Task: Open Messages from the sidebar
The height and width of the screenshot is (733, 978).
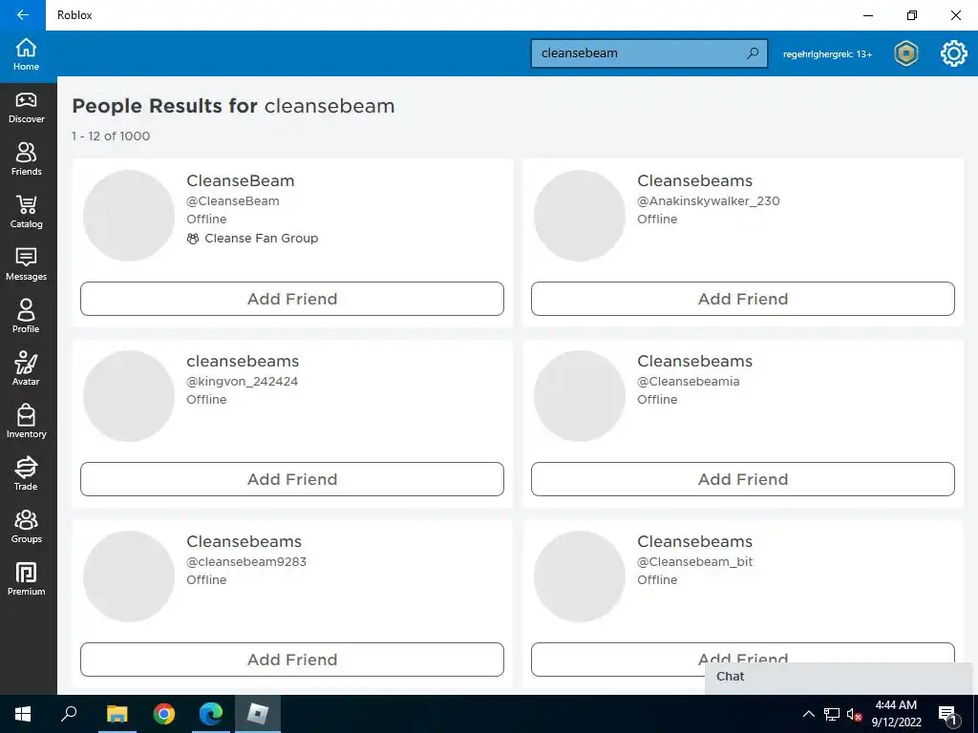Action: 26,265
